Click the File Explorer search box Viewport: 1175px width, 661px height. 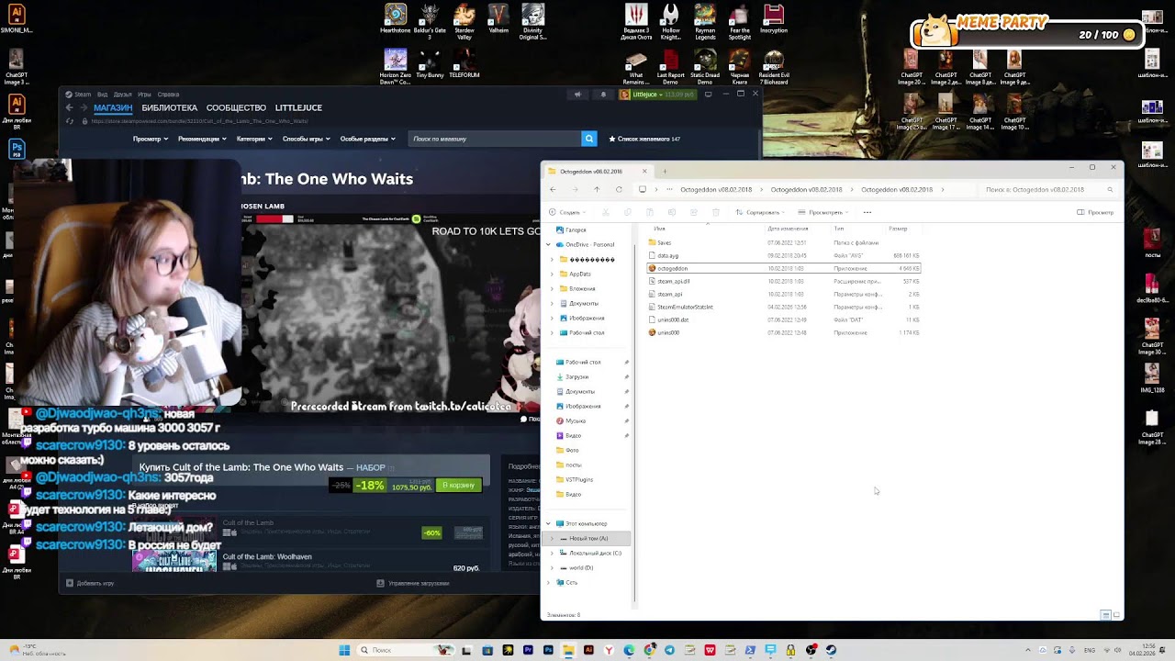point(1047,190)
